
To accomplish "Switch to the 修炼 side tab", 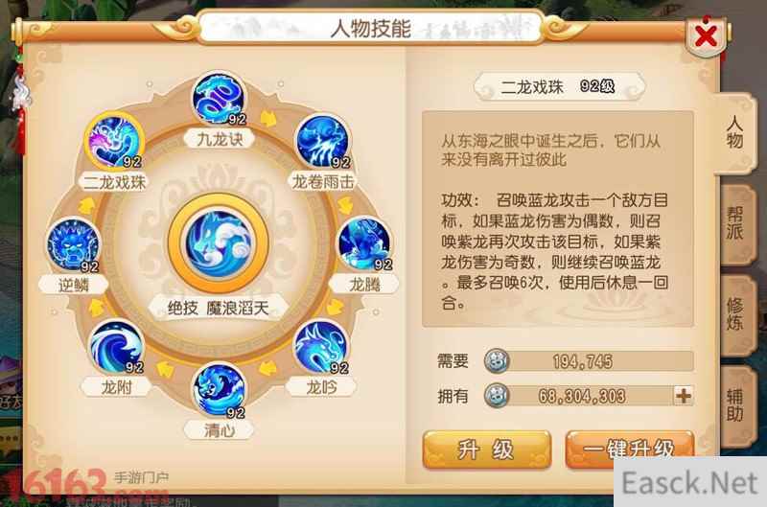I will point(734,314).
